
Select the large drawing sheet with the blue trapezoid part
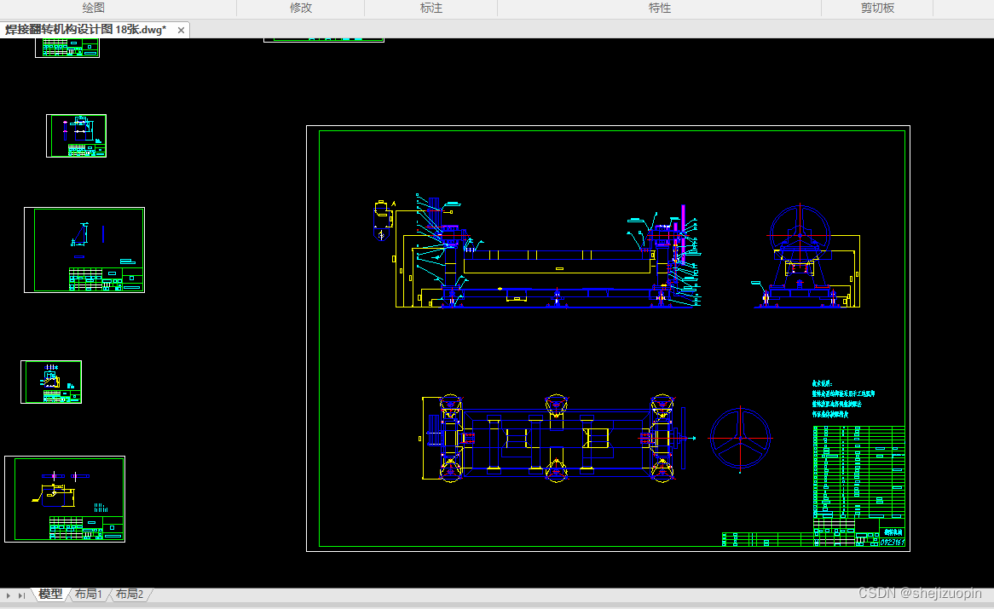(x=84, y=250)
